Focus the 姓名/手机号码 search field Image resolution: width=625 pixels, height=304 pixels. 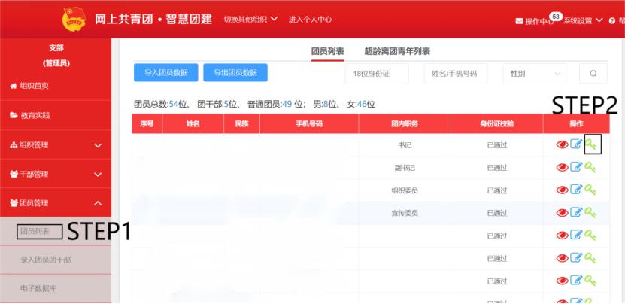click(456, 74)
